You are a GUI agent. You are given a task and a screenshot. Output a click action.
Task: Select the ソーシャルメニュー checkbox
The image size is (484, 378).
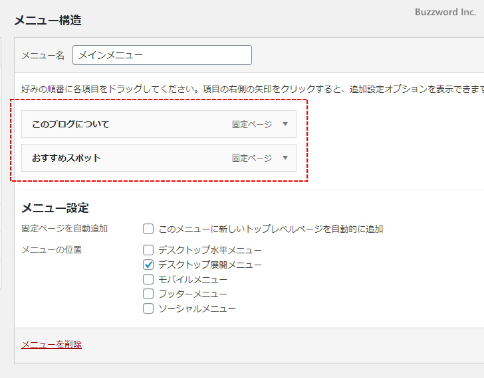pyautogui.click(x=148, y=308)
